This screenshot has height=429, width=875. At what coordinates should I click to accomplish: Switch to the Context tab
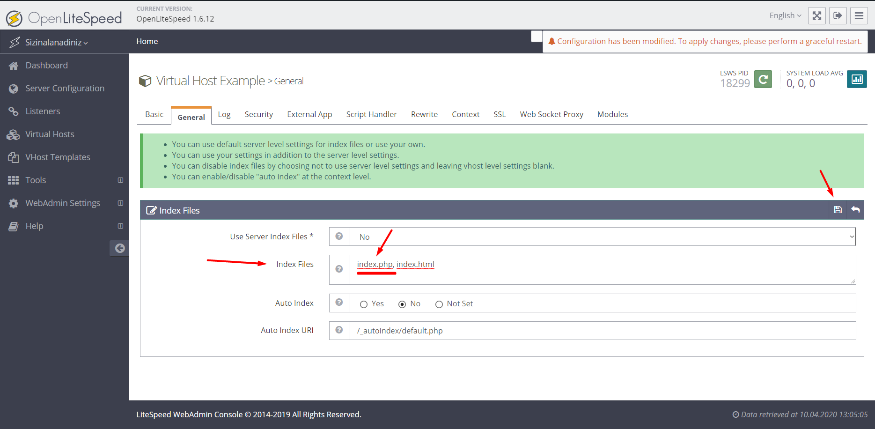click(465, 114)
